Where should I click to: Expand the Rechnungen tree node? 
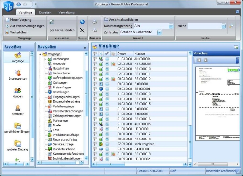click(45, 59)
